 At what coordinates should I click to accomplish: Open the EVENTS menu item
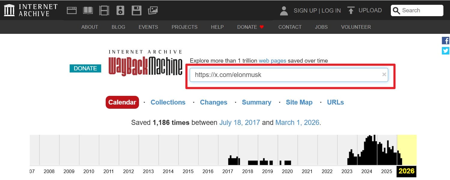[148, 27]
